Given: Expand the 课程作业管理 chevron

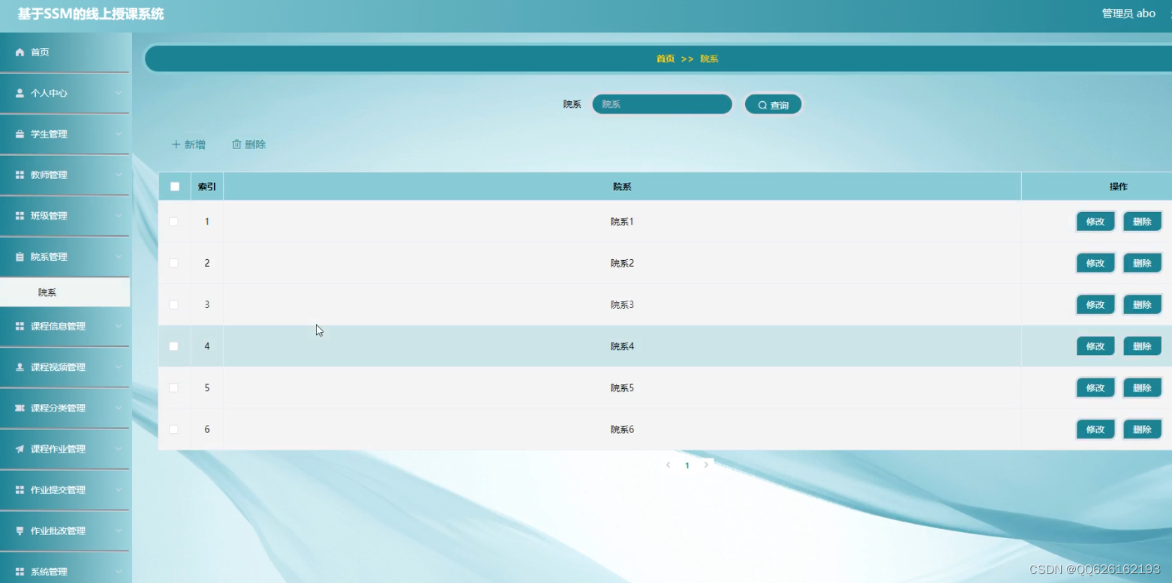Looking at the screenshot, I should [x=119, y=449].
